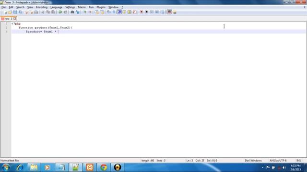Click the Copy toolbar icon

[48, 12]
